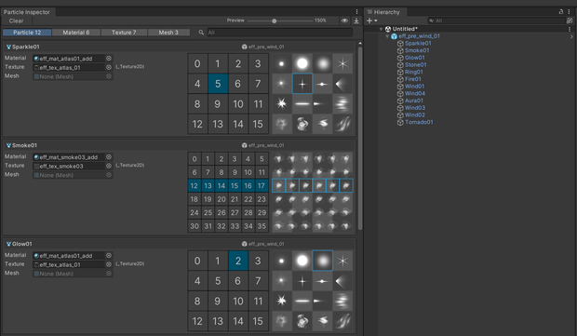
Task: Open material picker for Glow01 material
Action: pyautogui.click(x=109, y=255)
